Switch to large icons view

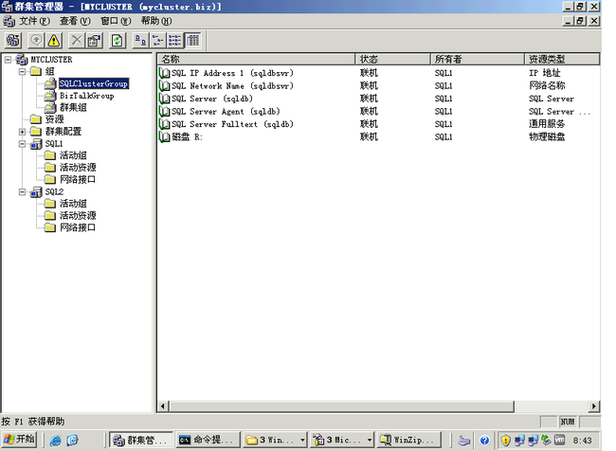140,40
